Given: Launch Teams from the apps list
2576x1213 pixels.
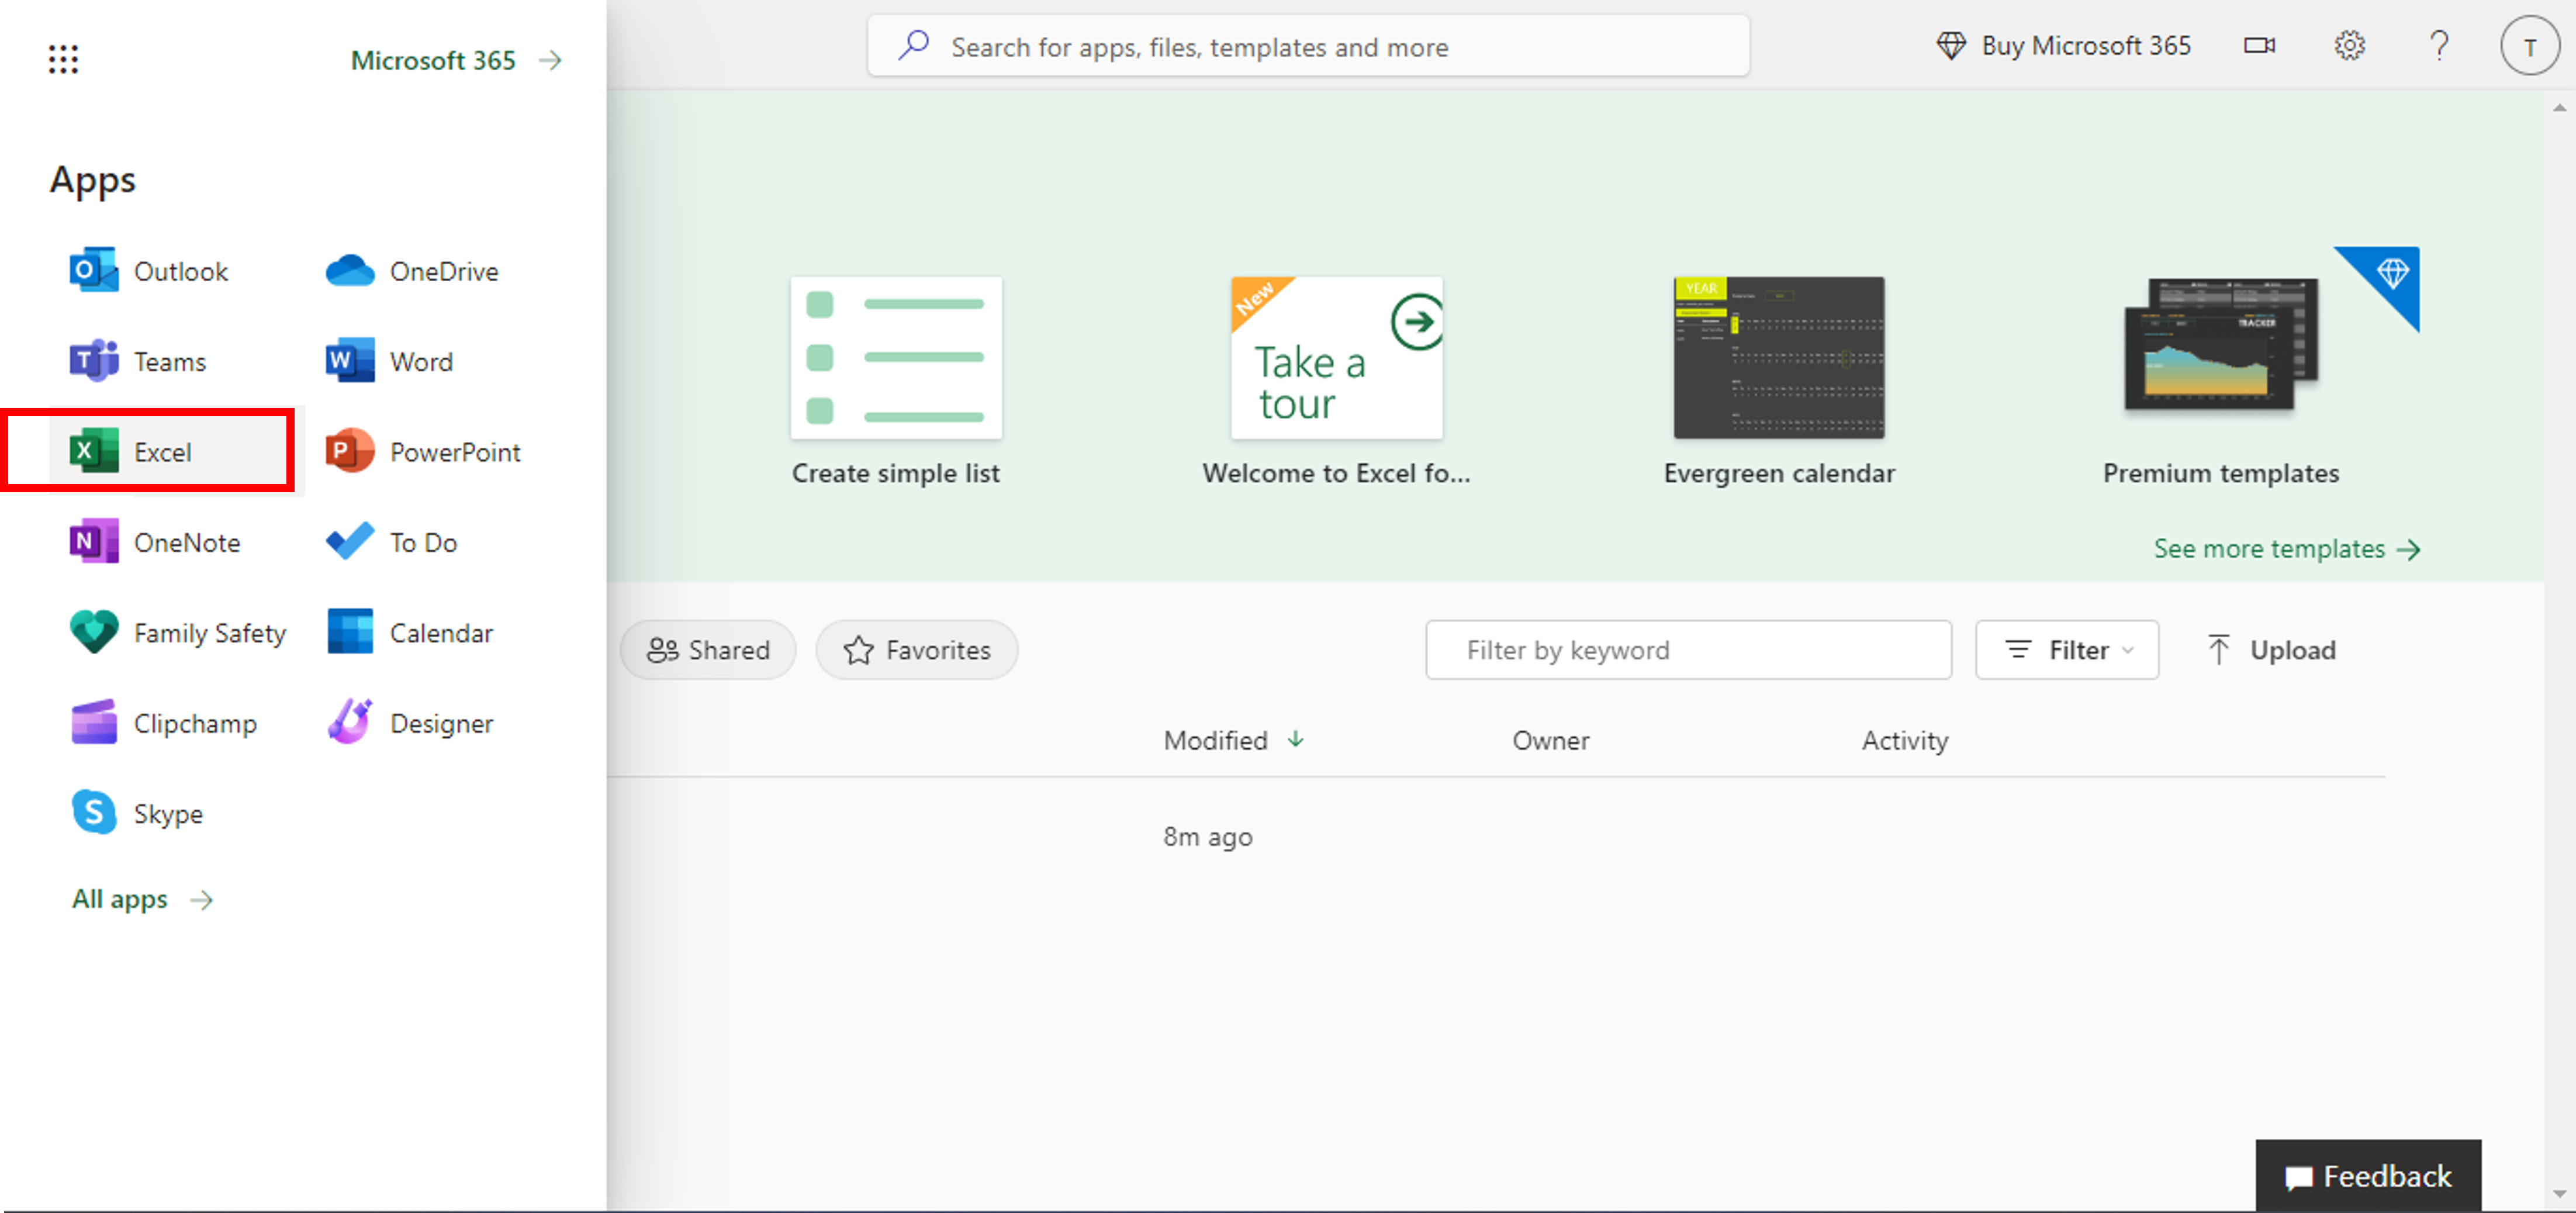Looking at the screenshot, I should click(94, 361).
